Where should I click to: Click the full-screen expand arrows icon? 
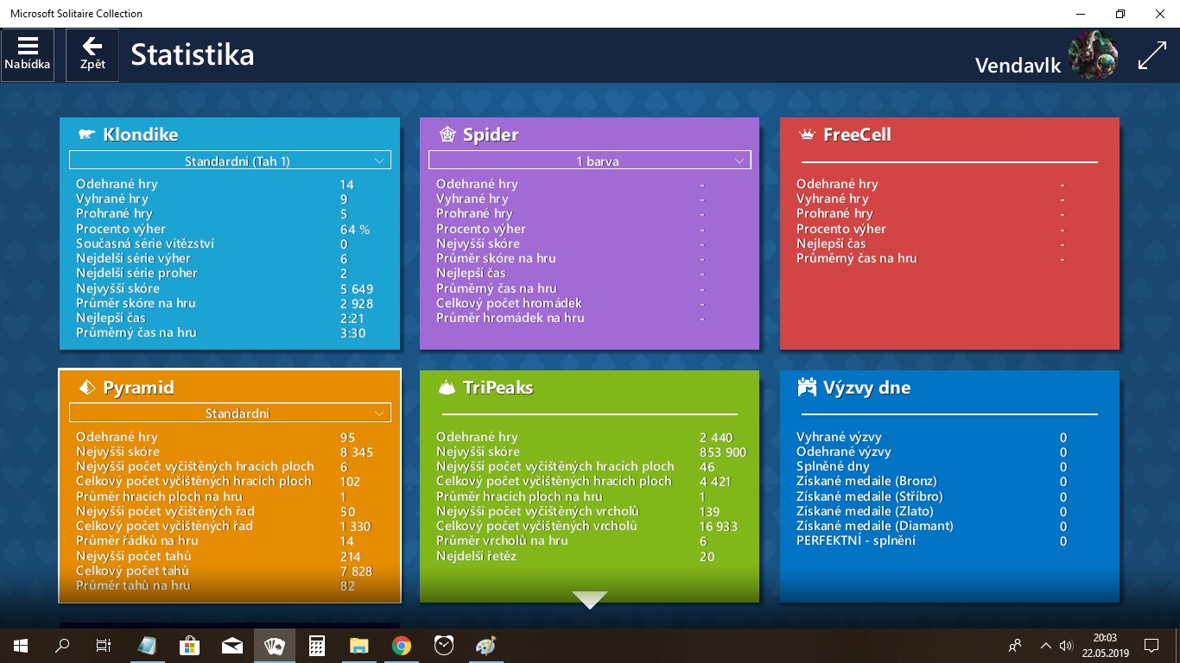point(1151,55)
